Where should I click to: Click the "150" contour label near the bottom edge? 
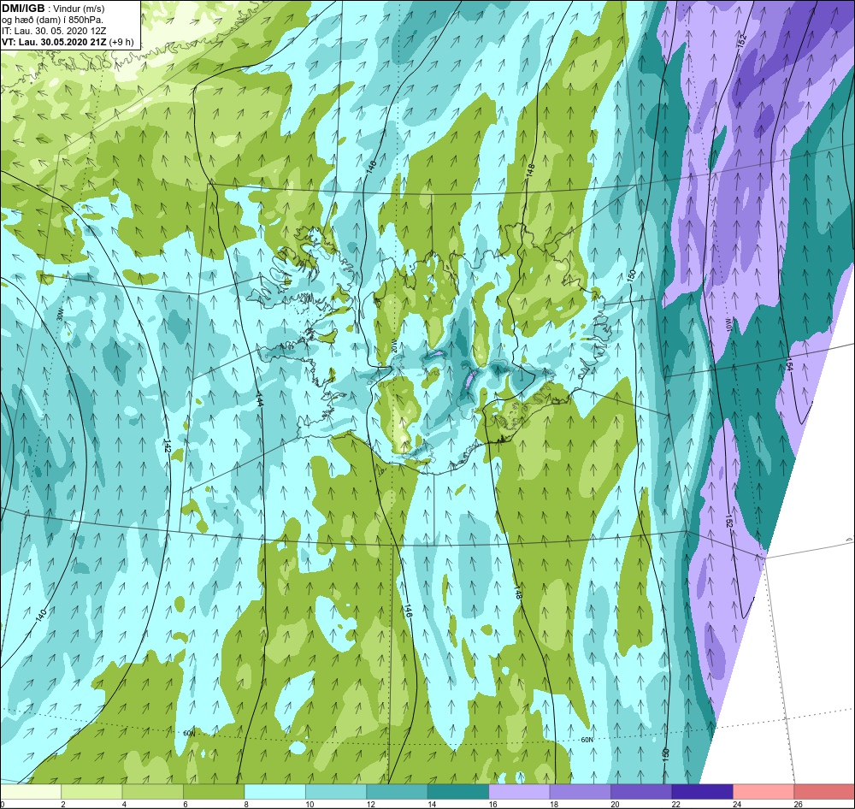665,755
